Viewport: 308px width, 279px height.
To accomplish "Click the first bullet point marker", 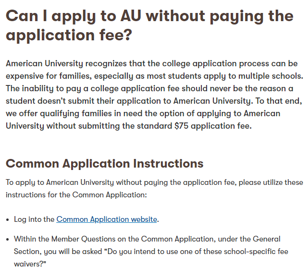I will [x=8, y=220].
